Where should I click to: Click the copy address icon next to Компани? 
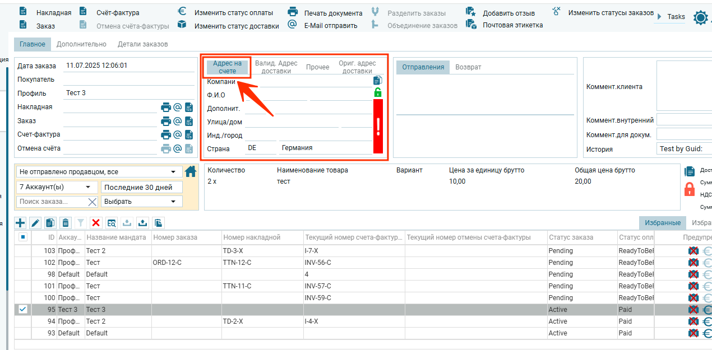tap(378, 81)
